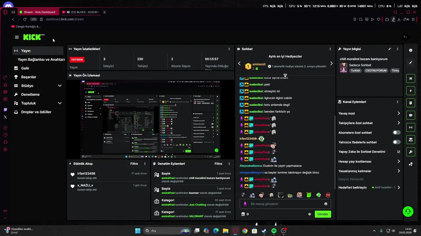
Task: Open Filtre in Denetim Eylemleri
Action: tap(218, 164)
